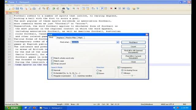Screen dimensions: 196x110
Task: Select Regular expression search mode
Action: pyautogui.click(x=52, y=76)
